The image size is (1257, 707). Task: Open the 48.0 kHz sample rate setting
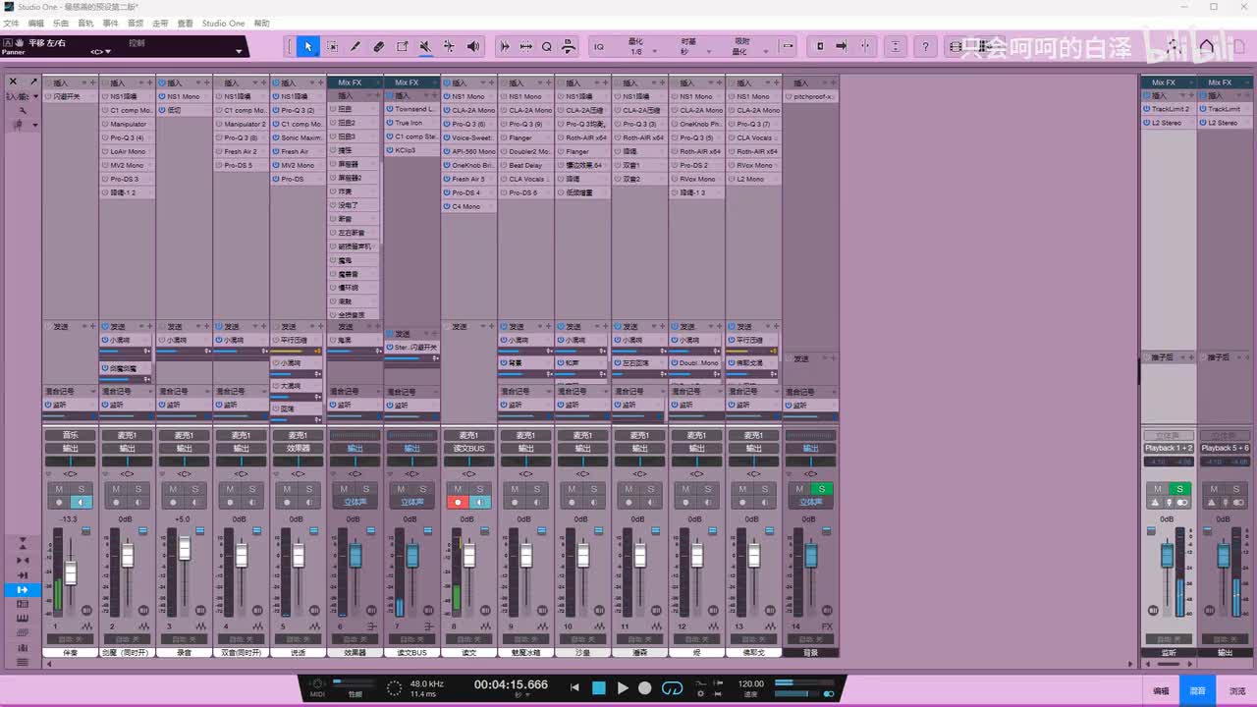click(x=427, y=683)
